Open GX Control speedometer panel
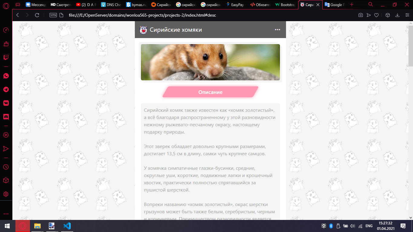 (6, 30)
